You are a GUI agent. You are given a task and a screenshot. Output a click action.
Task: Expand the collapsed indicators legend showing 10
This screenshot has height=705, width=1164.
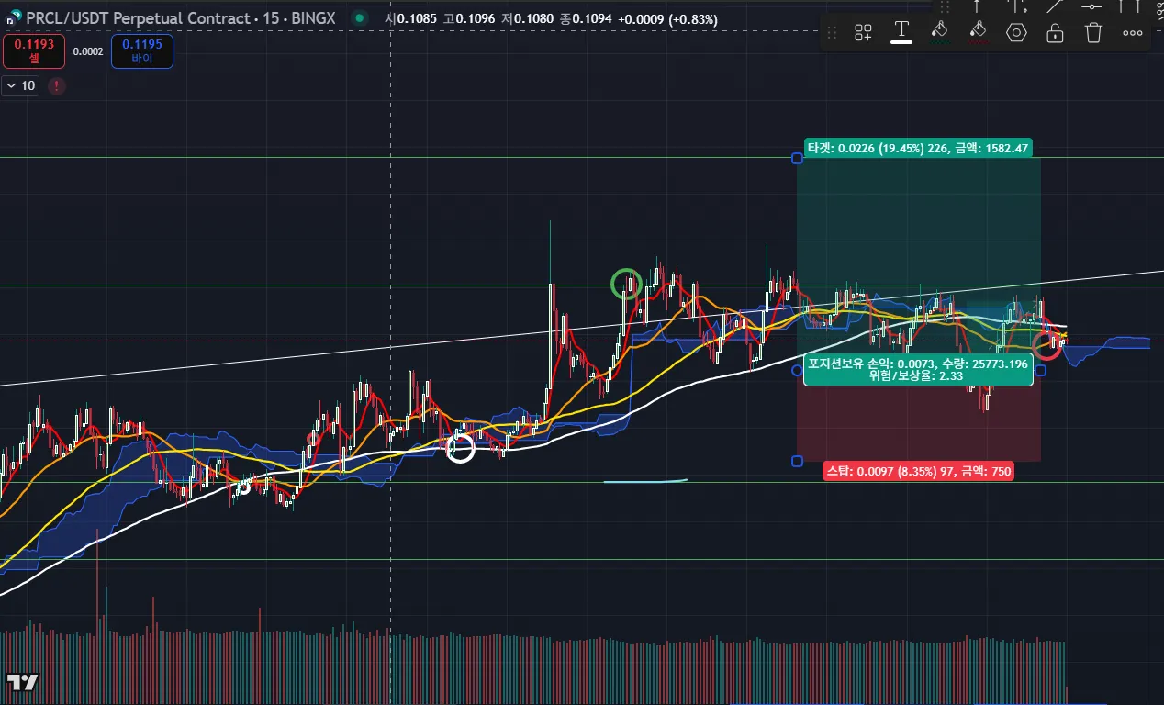pos(20,85)
